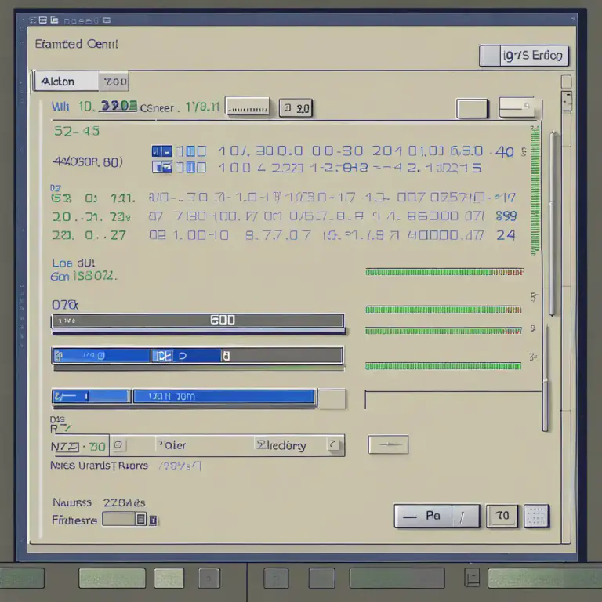Click the "07Ck" label above the gray bar
Viewport: 602px width, 602px height.
pos(65,305)
